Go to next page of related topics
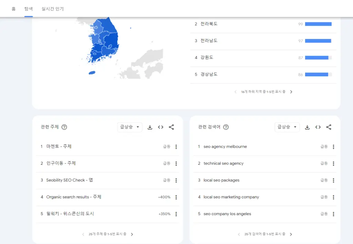The width and height of the screenshot is (353, 244). coord(132,234)
